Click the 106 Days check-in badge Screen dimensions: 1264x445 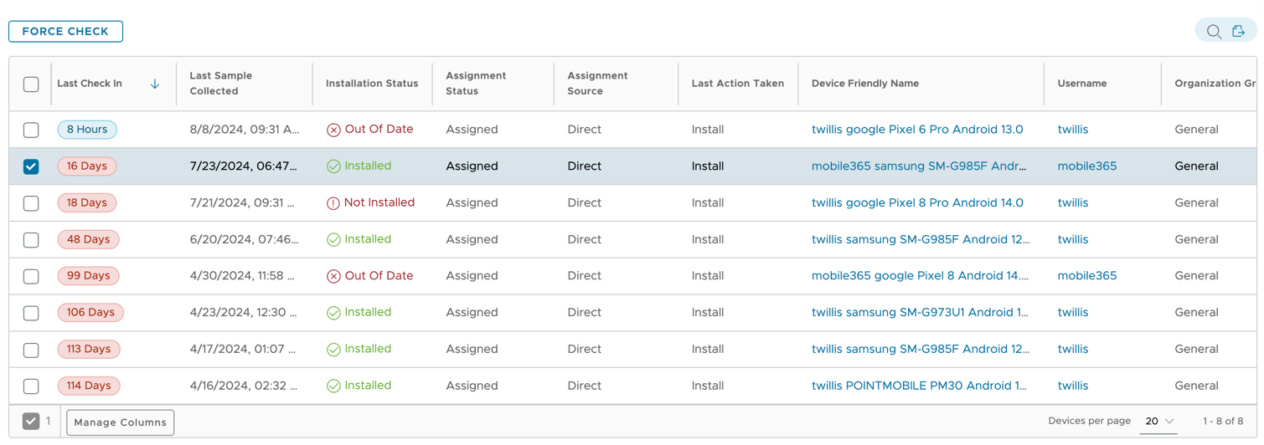(90, 313)
